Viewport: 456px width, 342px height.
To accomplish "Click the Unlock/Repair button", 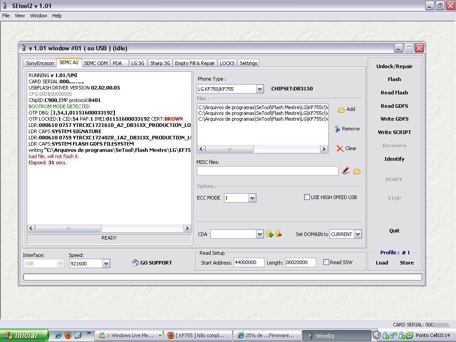I will (x=395, y=66).
